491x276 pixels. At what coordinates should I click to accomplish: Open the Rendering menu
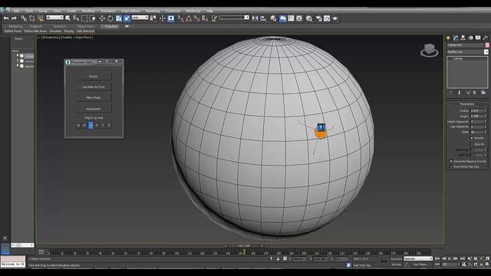(153, 11)
